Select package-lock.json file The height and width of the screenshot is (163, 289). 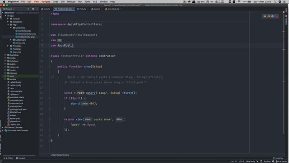pos(17,110)
